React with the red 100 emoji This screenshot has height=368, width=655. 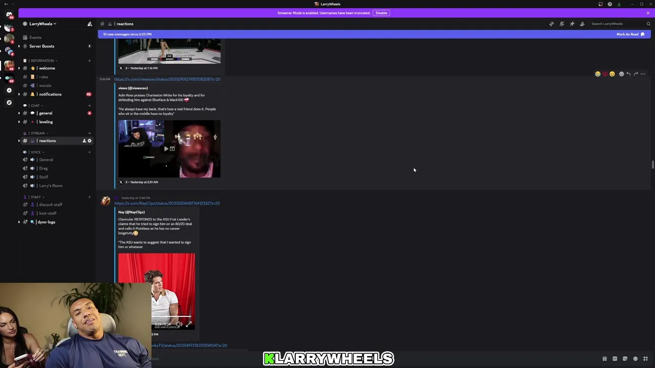point(605,74)
